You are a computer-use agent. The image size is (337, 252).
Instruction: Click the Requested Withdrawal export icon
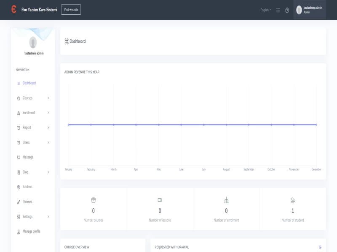pyautogui.click(x=321, y=247)
